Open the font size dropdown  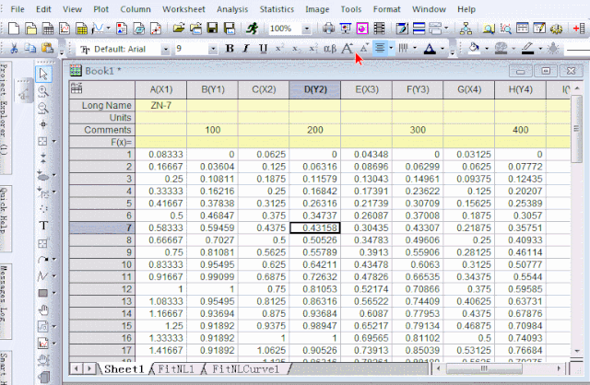pos(213,48)
